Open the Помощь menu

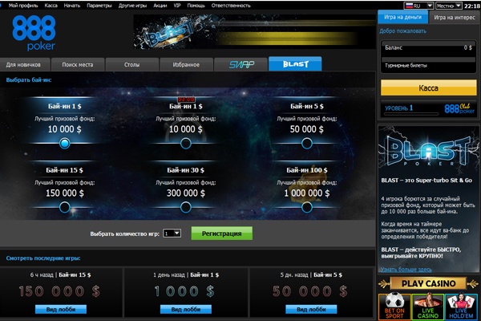[196, 6]
